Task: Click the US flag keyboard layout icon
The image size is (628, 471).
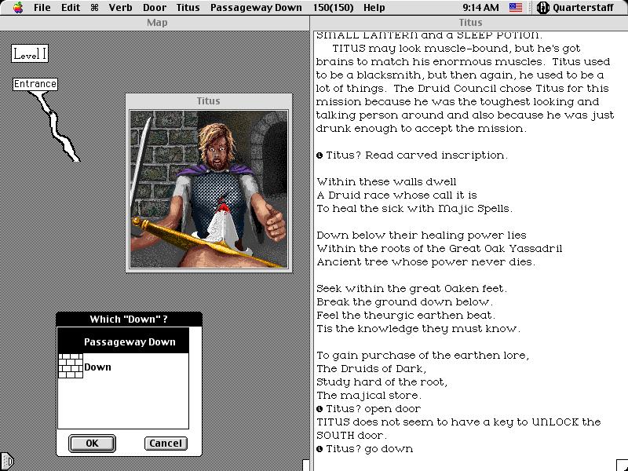Action: pos(516,7)
